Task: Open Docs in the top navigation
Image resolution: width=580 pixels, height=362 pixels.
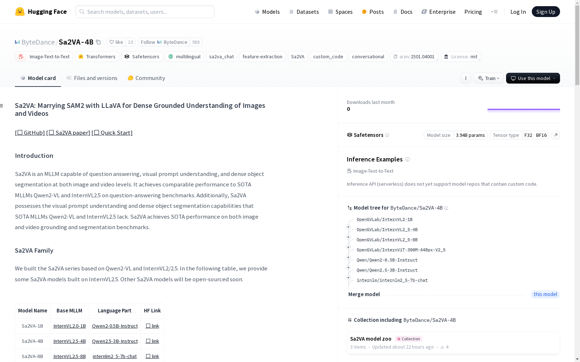Action: [403, 12]
